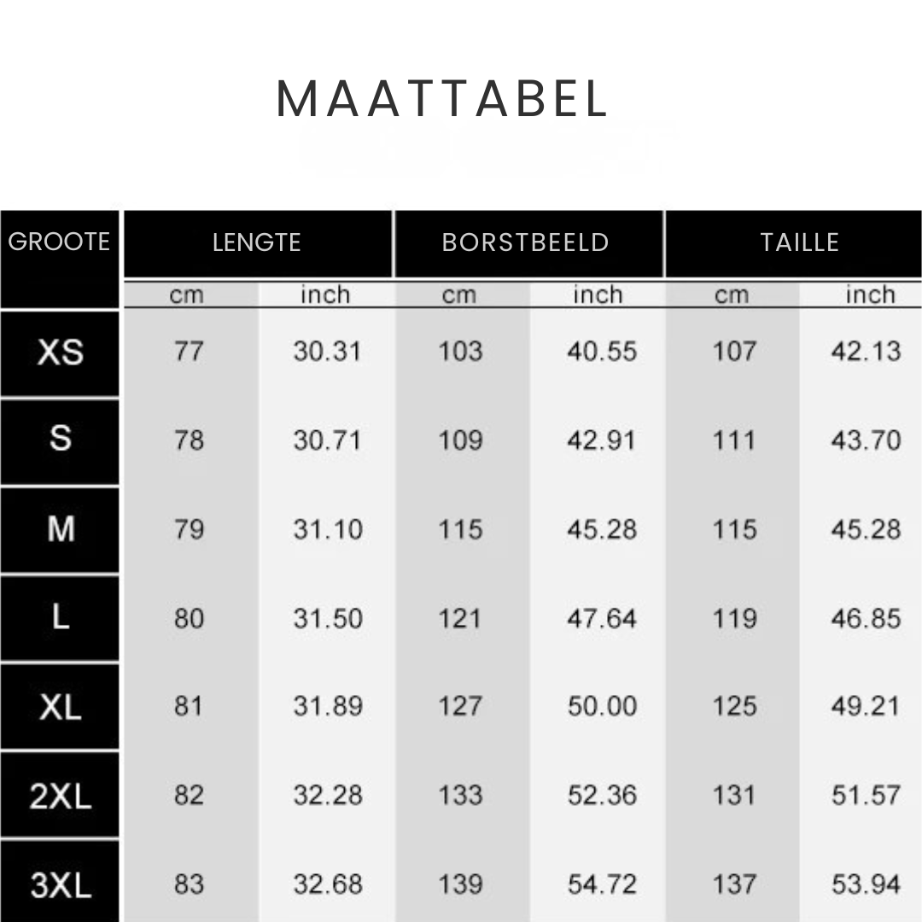
Task: Select the 83 cm length value
Action: (x=189, y=884)
